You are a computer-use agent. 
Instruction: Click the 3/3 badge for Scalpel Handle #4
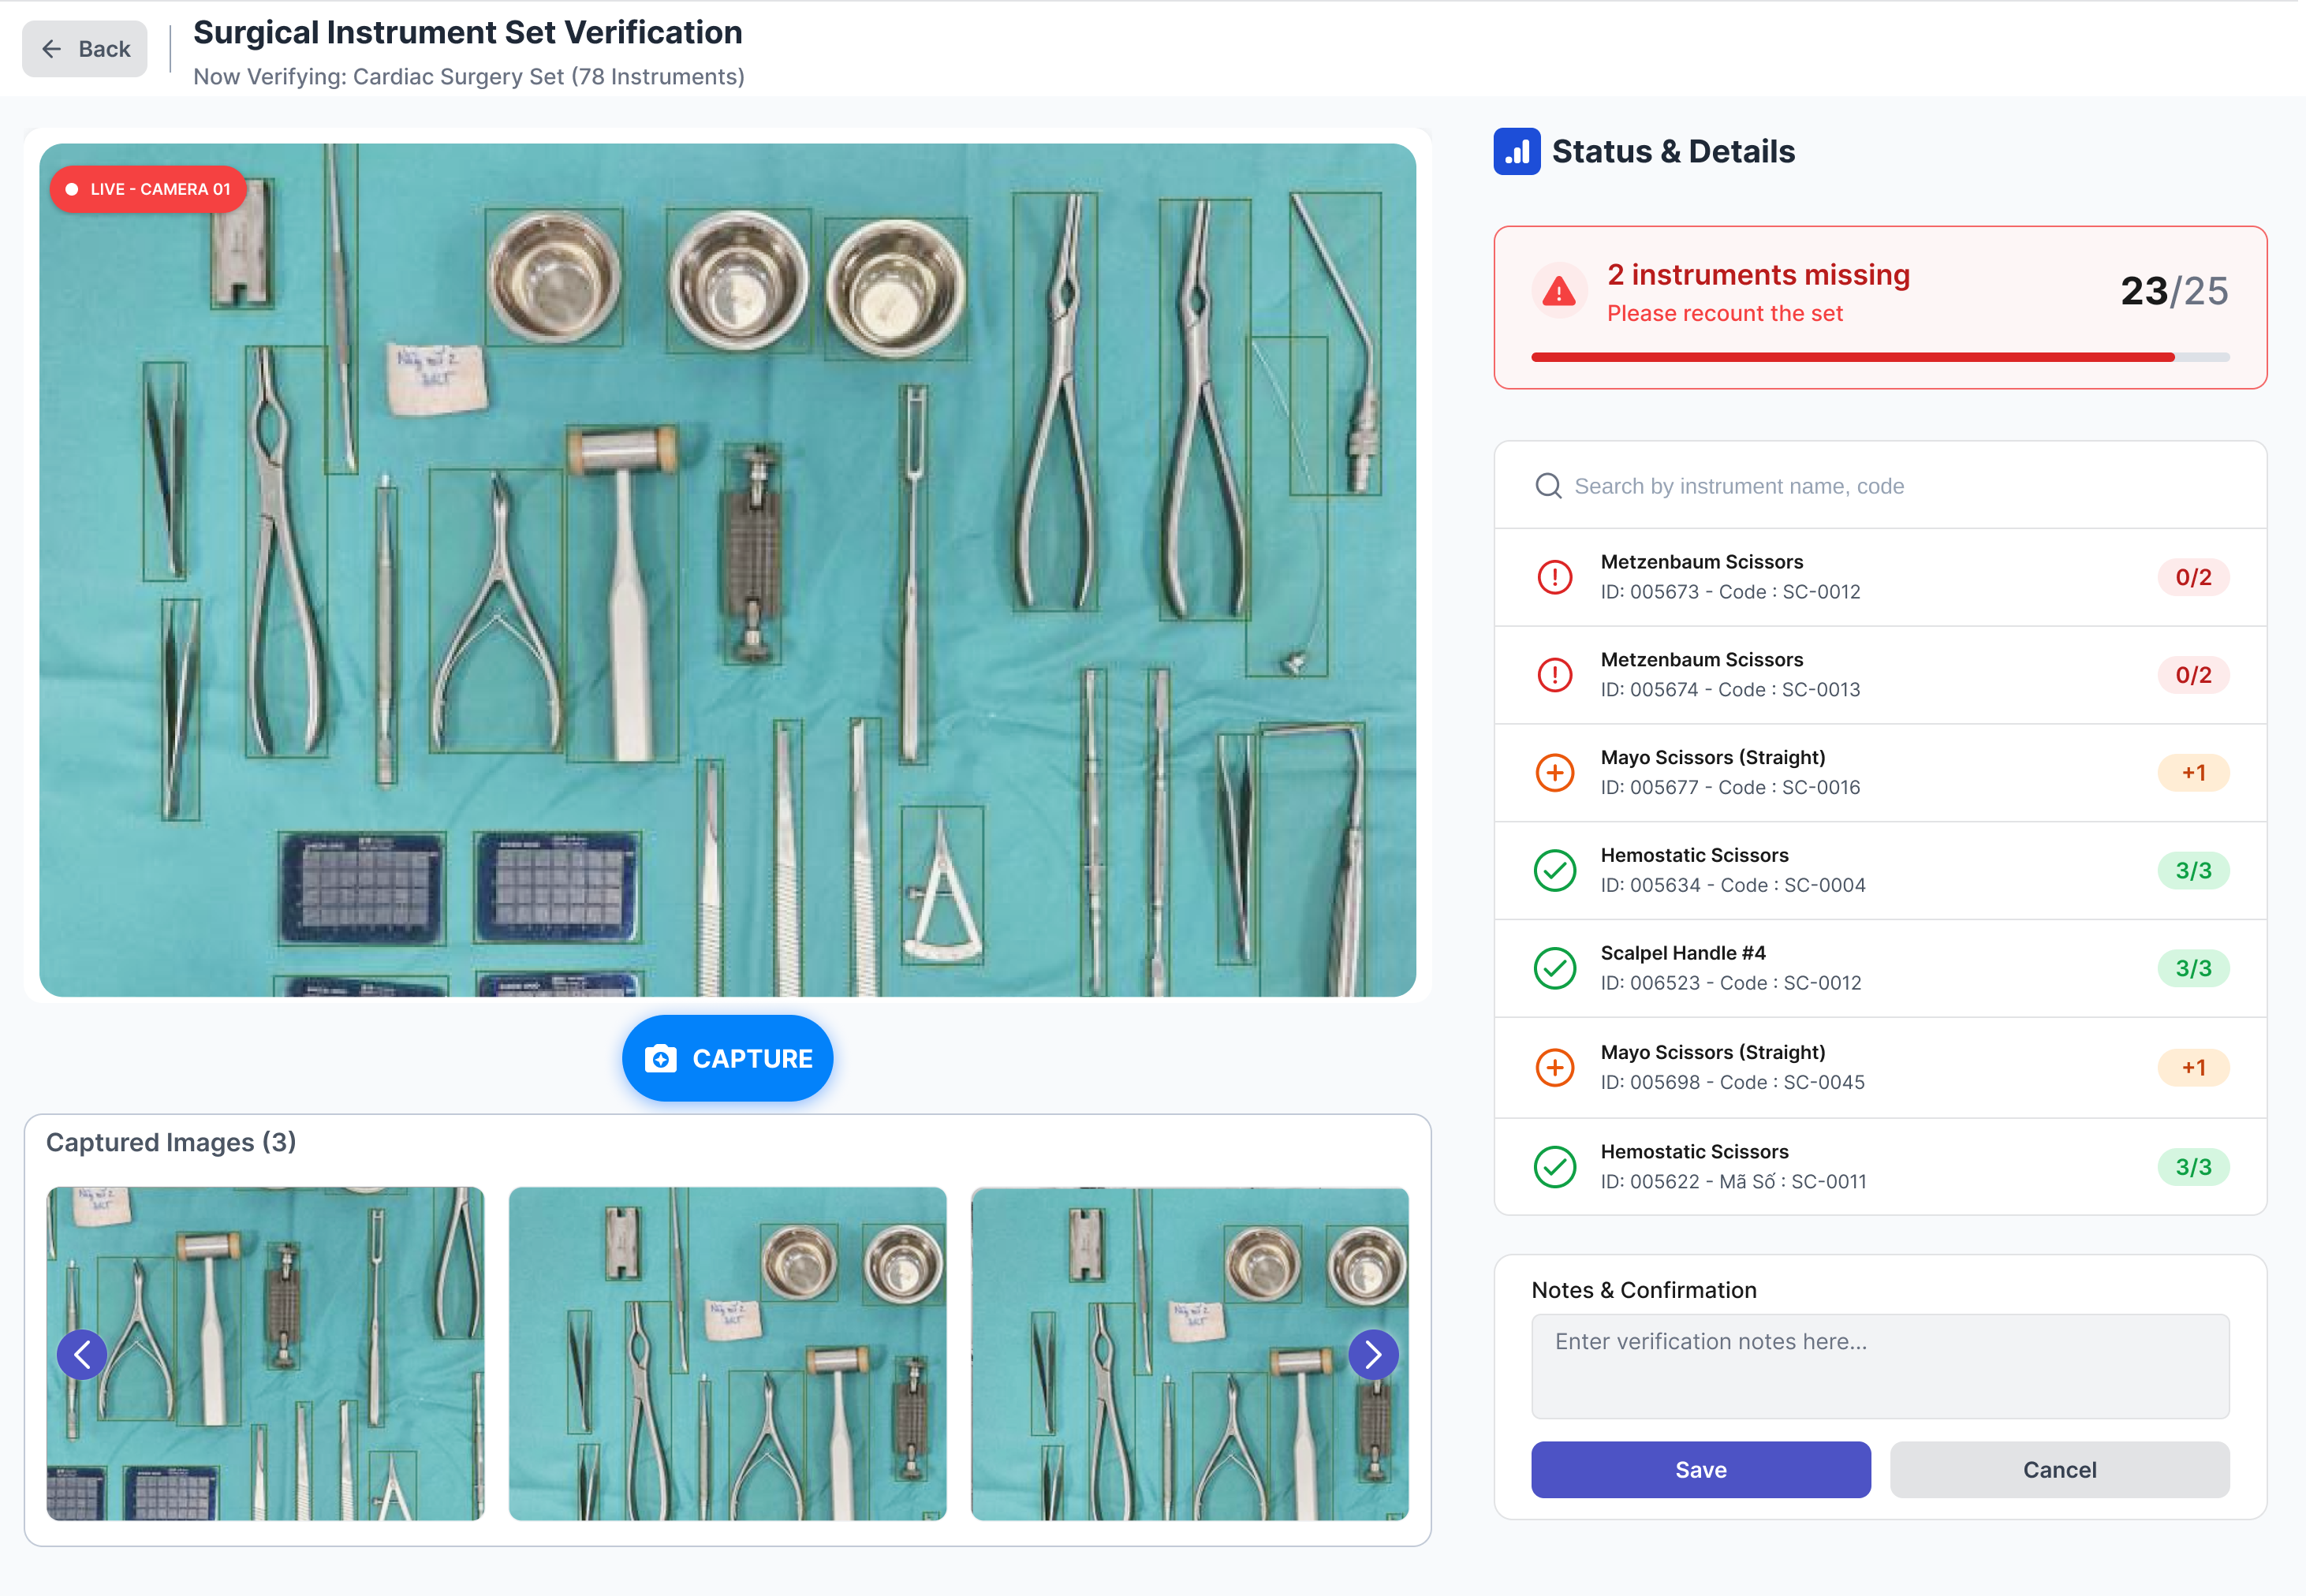point(2193,968)
